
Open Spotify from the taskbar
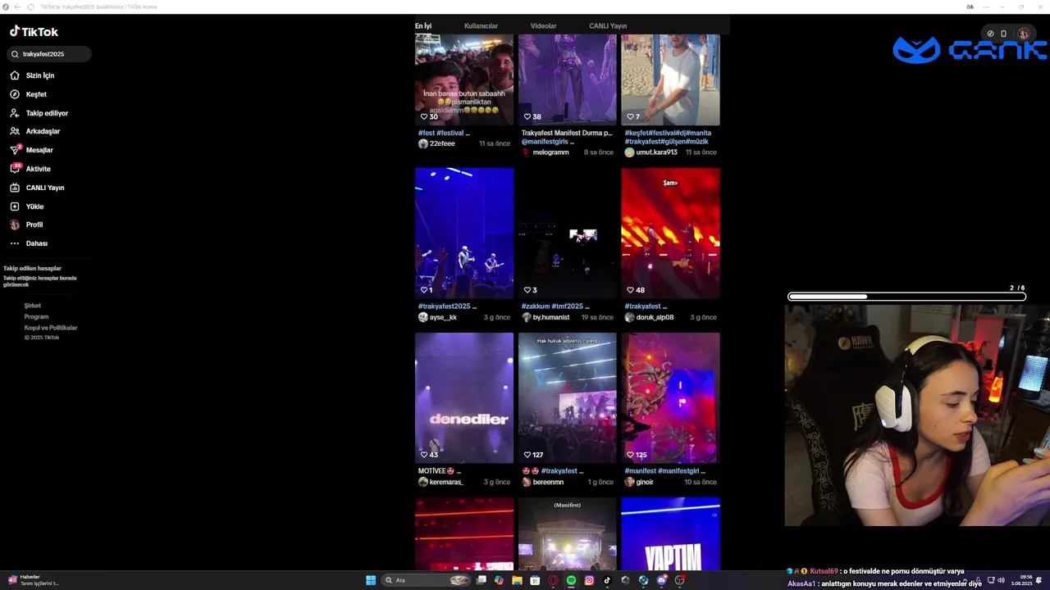[572, 580]
